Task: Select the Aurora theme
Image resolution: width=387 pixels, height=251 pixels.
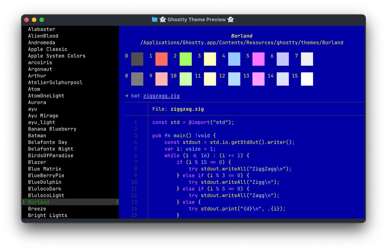Action: (x=37, y=102)
